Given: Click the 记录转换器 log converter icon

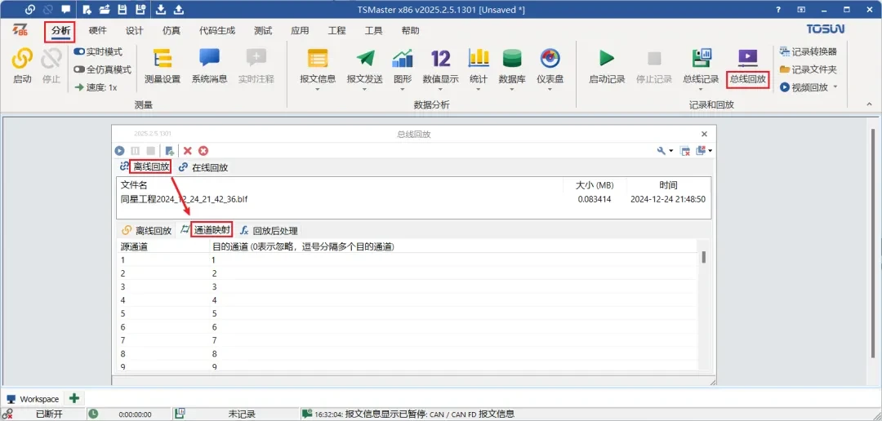Looking at the screenshot, I should pyautogui.click(x=785, y=51).
